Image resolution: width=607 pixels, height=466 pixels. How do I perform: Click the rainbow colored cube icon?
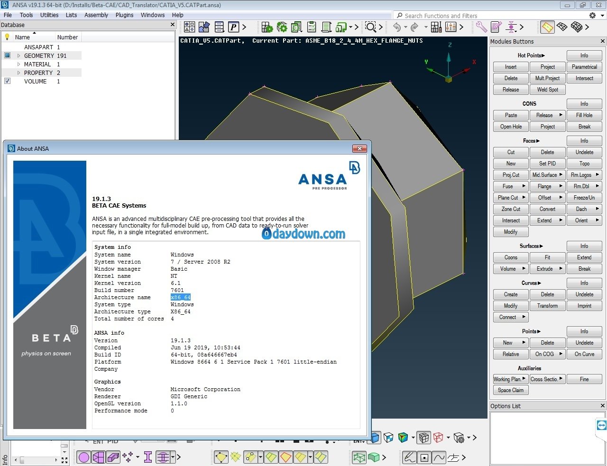(403, 438)
